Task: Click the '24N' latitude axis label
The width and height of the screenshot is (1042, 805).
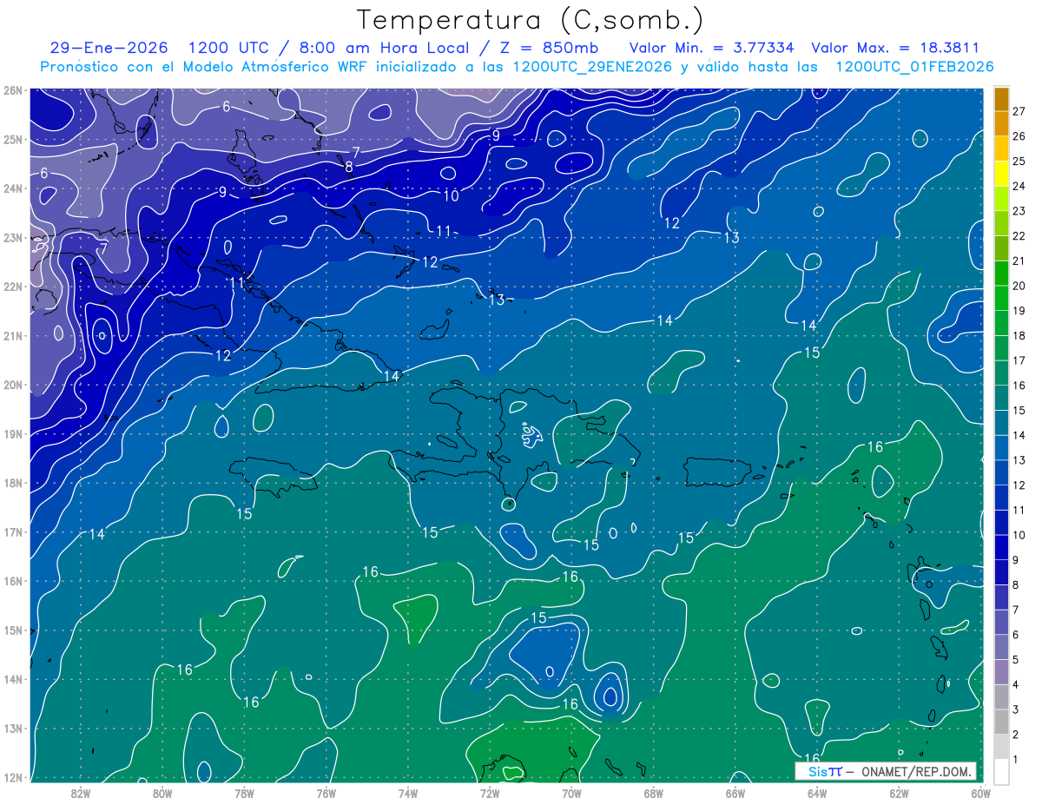Action: [12, 188]
